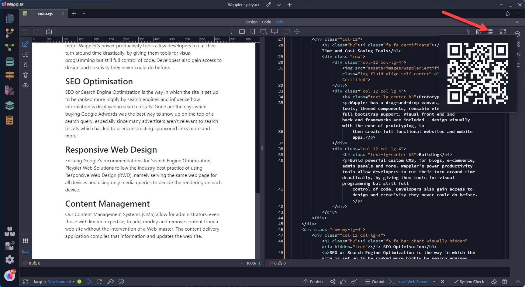The image size is (525, 287).
Task: Open the Resource Manager blocks icon
Action: (x=10, y=231)
